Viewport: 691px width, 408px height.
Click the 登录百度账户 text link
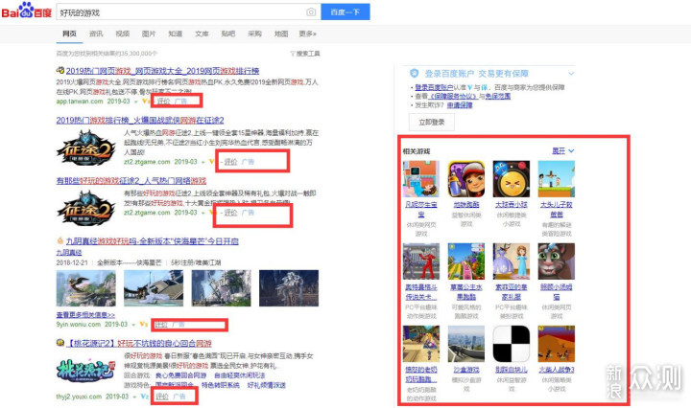[x=434, y=87]
